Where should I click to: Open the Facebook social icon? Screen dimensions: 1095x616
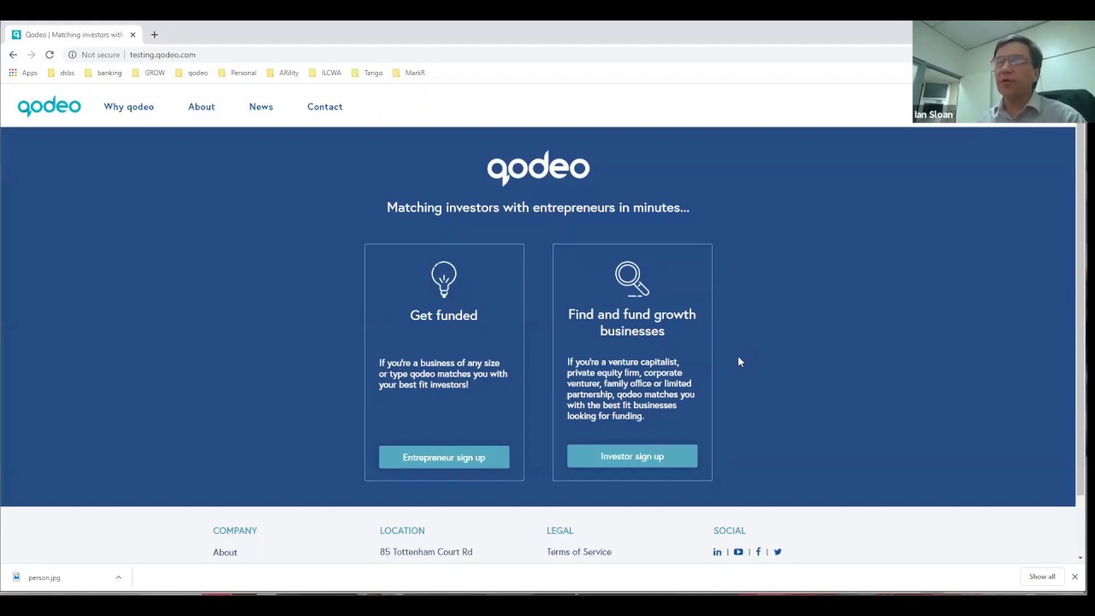tap(758, 552)
